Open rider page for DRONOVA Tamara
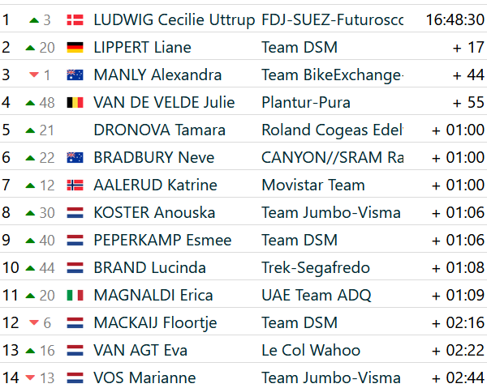The height and width of the screenshot is (388, 487). pos(159,130)
